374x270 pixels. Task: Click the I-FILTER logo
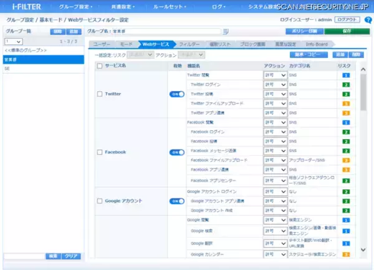23,6
